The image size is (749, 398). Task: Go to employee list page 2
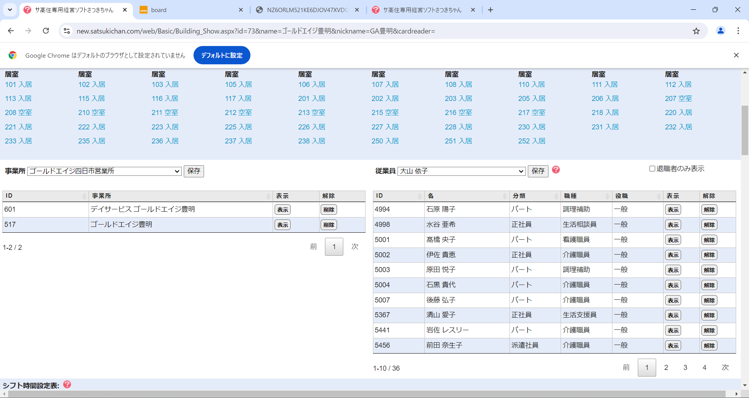(x=666, y=368)
